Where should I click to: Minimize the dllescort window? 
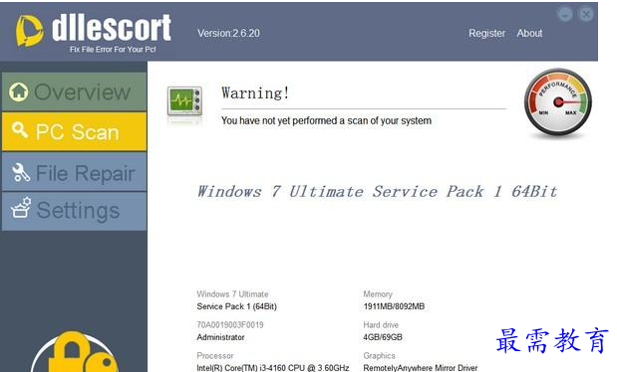564,15
